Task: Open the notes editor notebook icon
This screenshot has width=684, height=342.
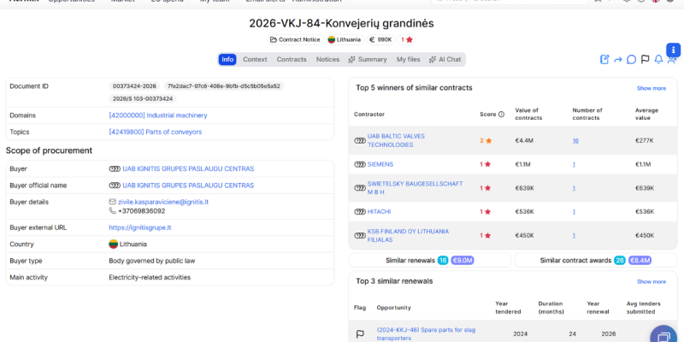Action: 604,59
